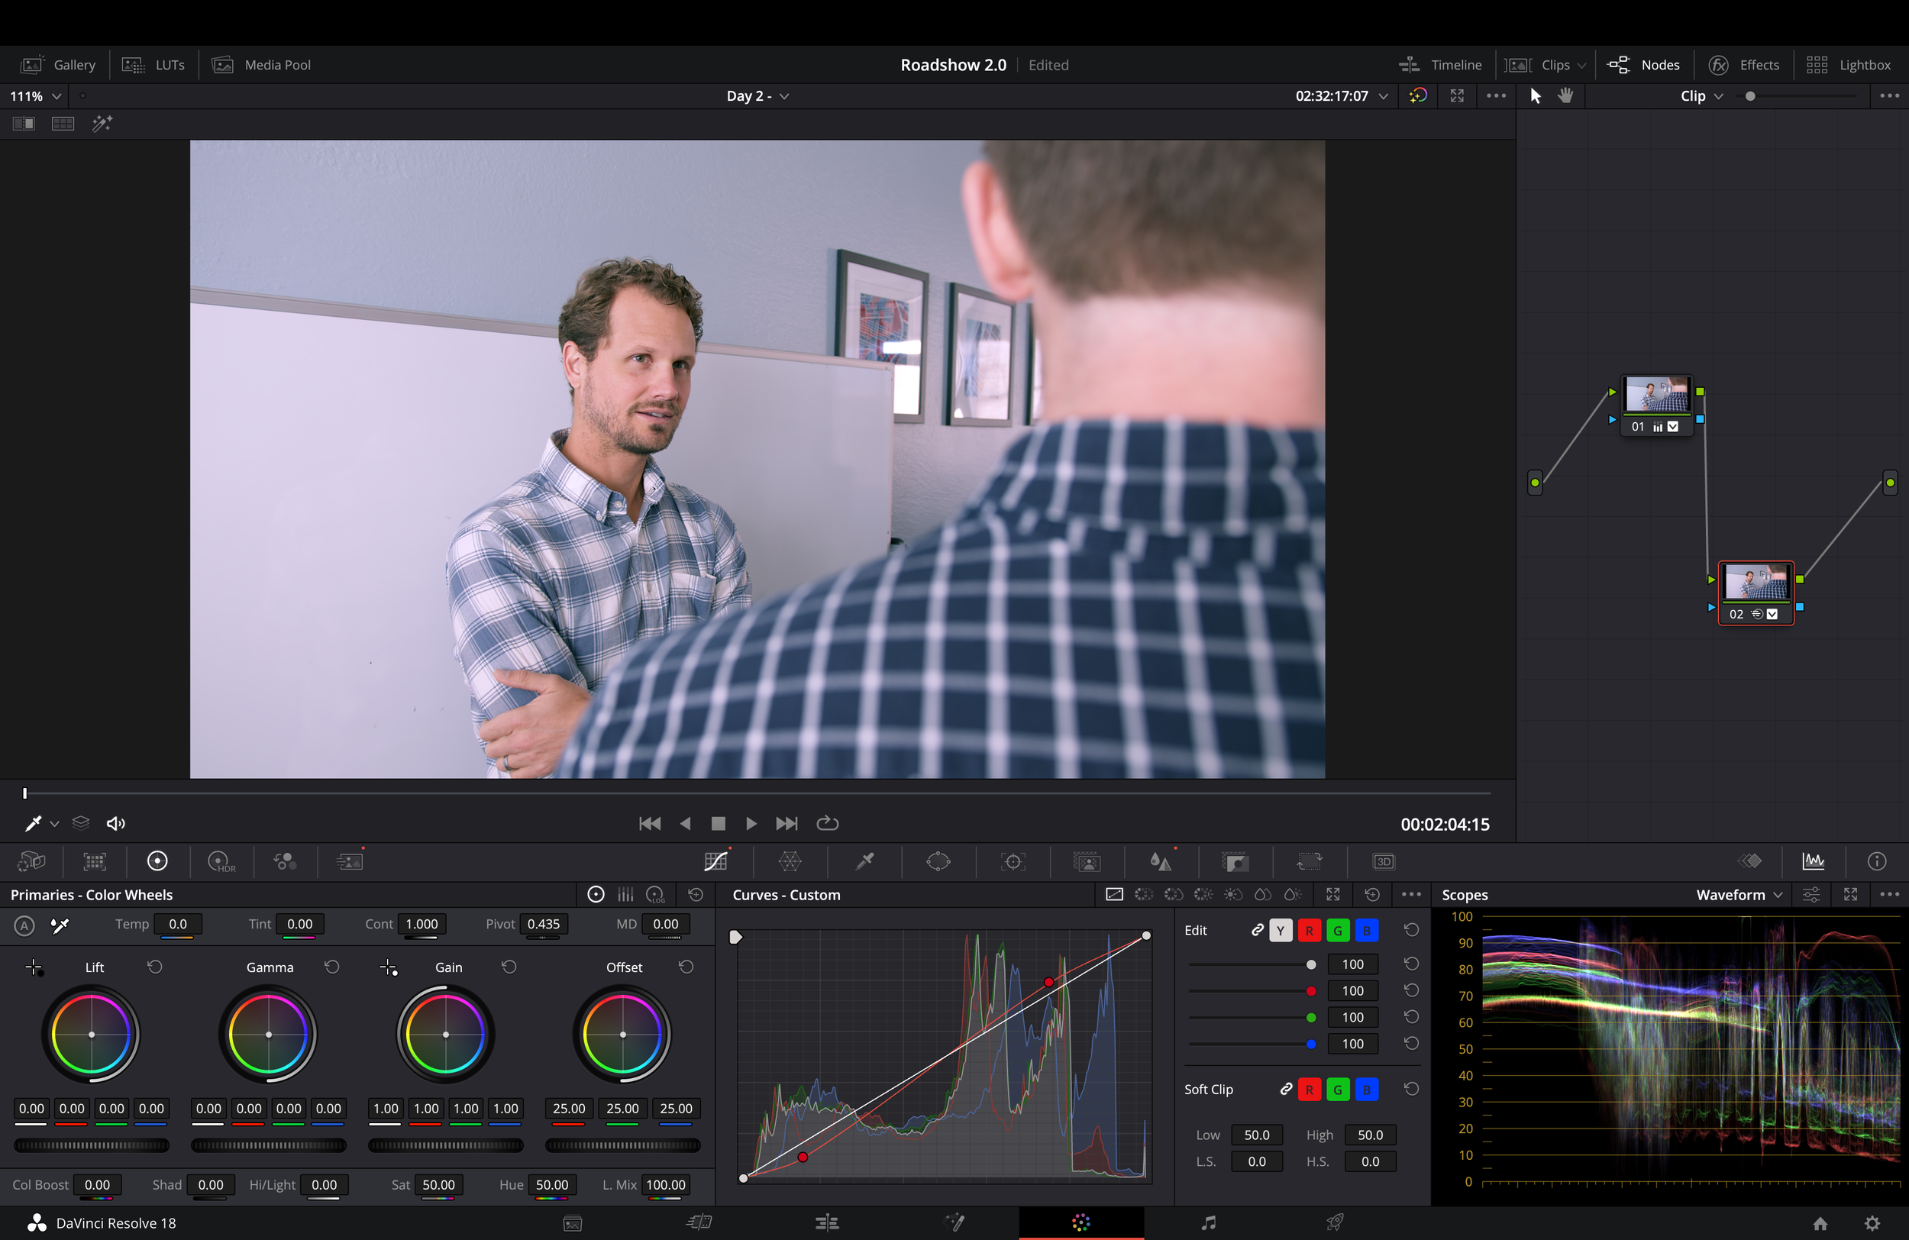Toggle the Edit channel link icon

click(1258, 931)
